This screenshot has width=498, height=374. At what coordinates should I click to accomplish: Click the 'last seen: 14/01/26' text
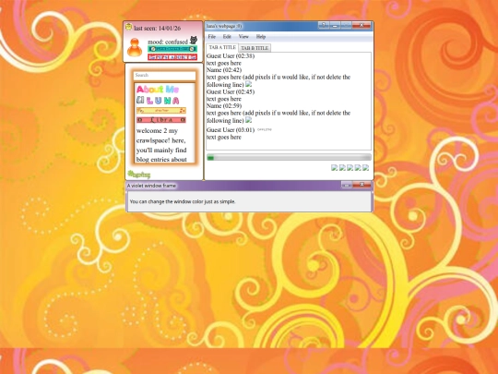[x=157, y=29]
